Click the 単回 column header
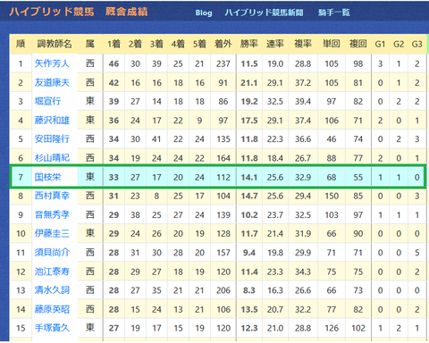 point(332,44)
